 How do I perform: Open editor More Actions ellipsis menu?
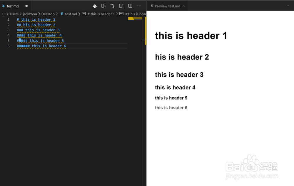[139, 6]
